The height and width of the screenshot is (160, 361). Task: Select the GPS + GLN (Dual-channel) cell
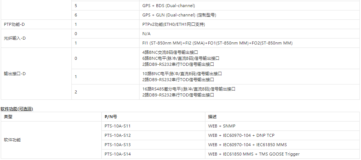pyautogui.click(x=179, y=15)
